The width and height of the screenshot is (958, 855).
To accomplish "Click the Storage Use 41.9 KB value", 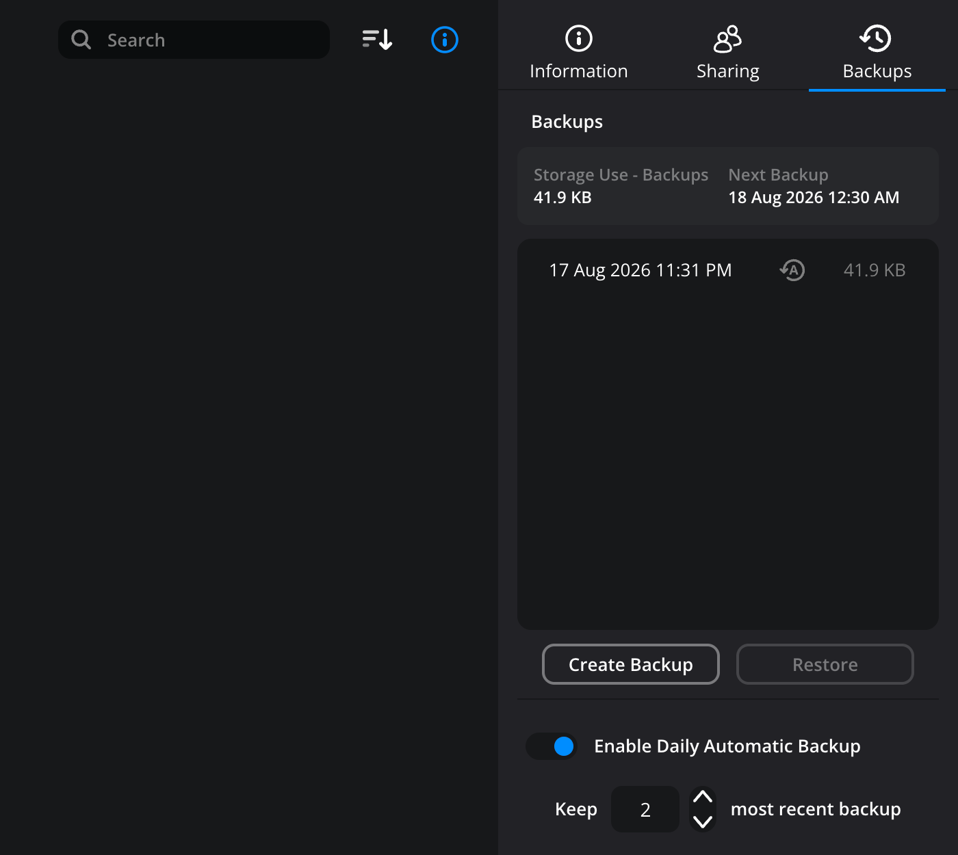I will tap(562, 198).
